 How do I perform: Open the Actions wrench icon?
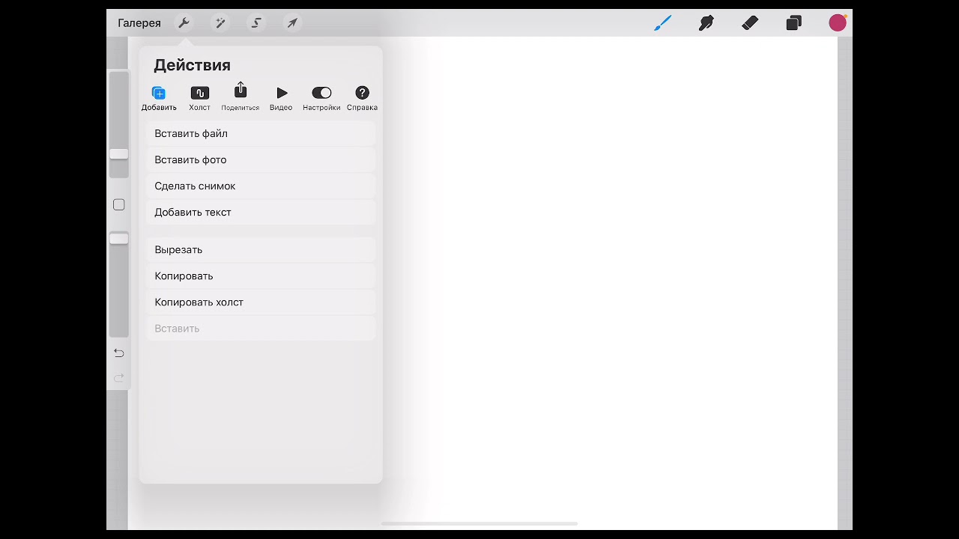184,23
